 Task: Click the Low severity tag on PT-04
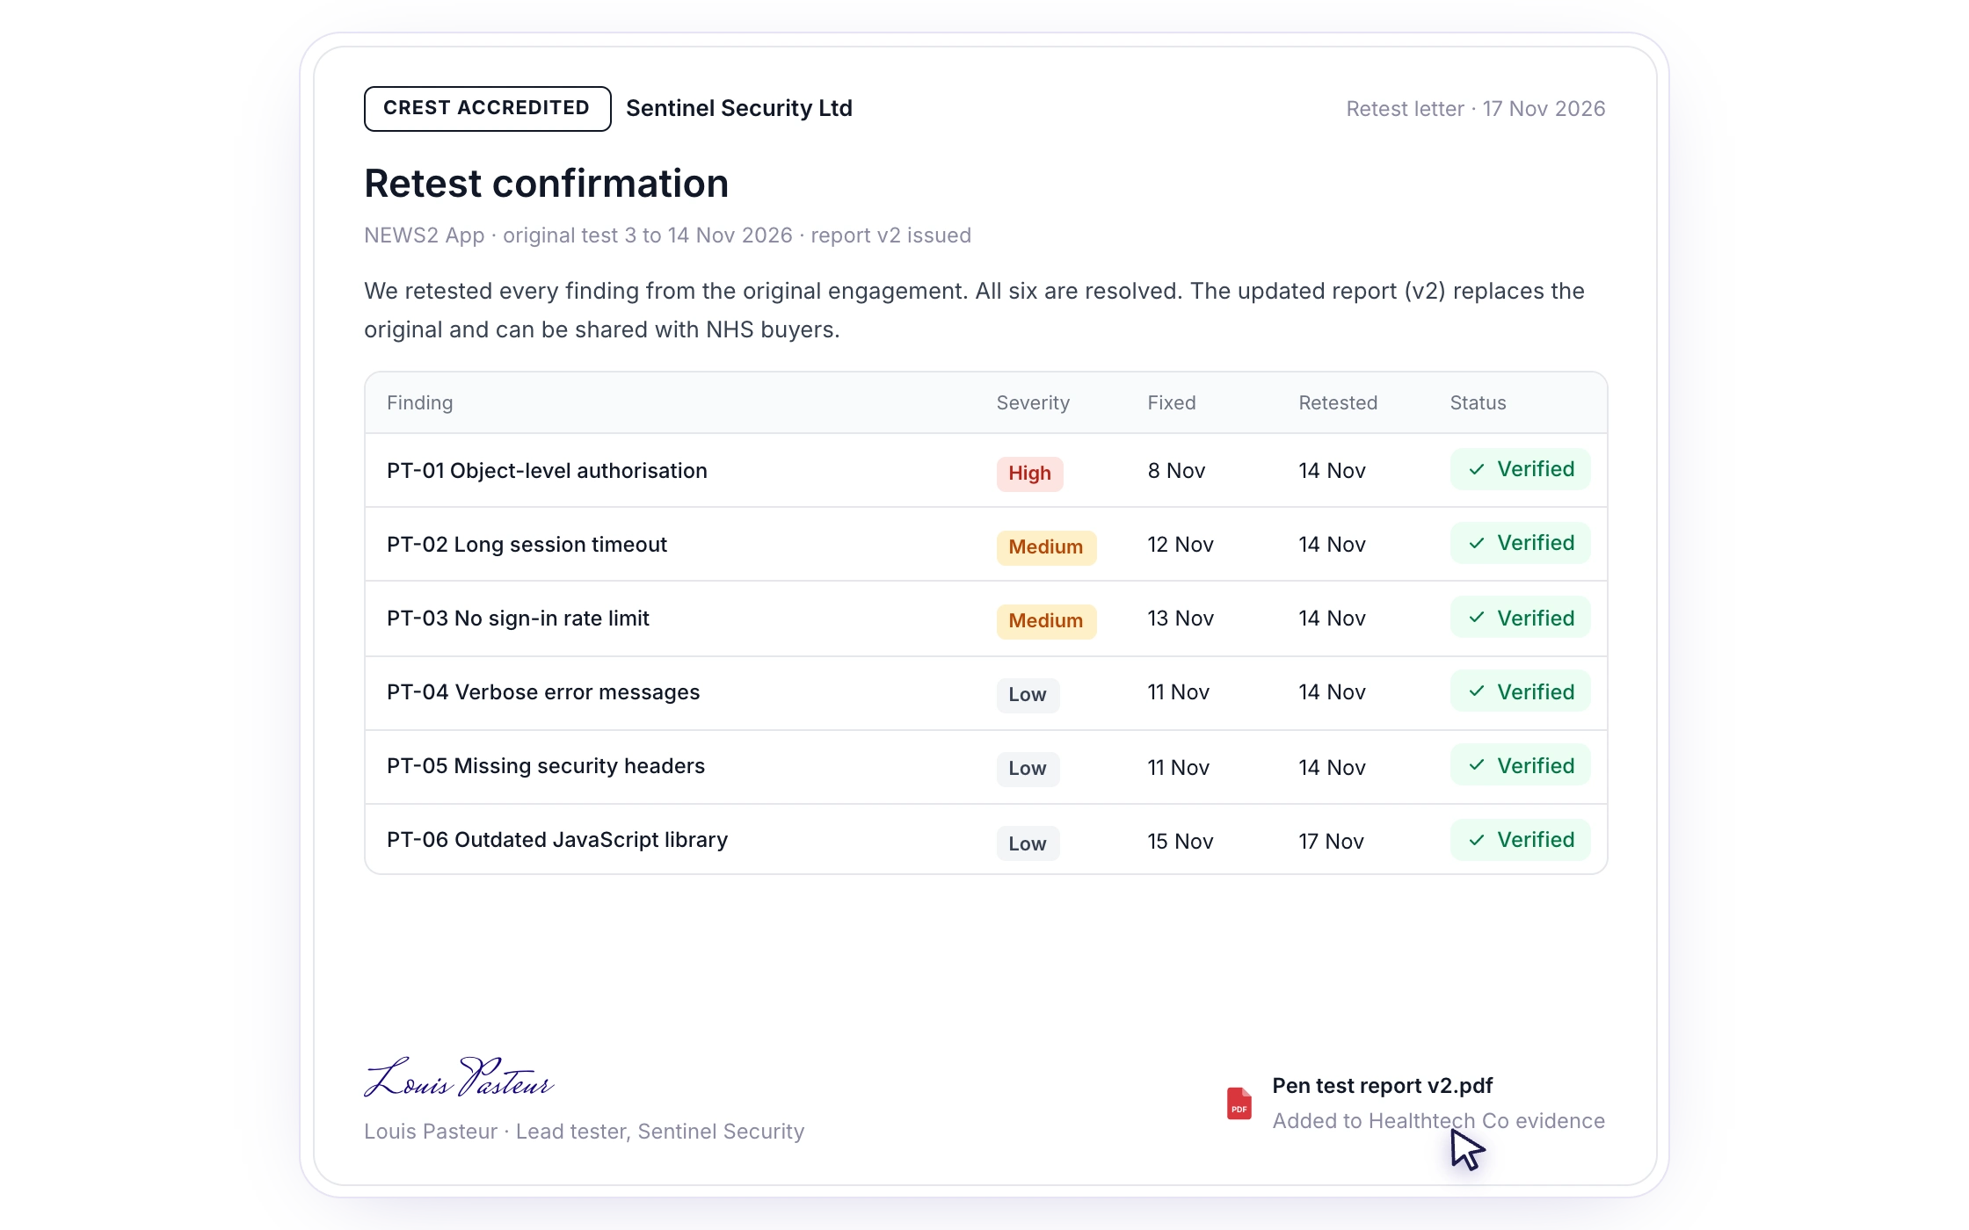point(1028,695)
